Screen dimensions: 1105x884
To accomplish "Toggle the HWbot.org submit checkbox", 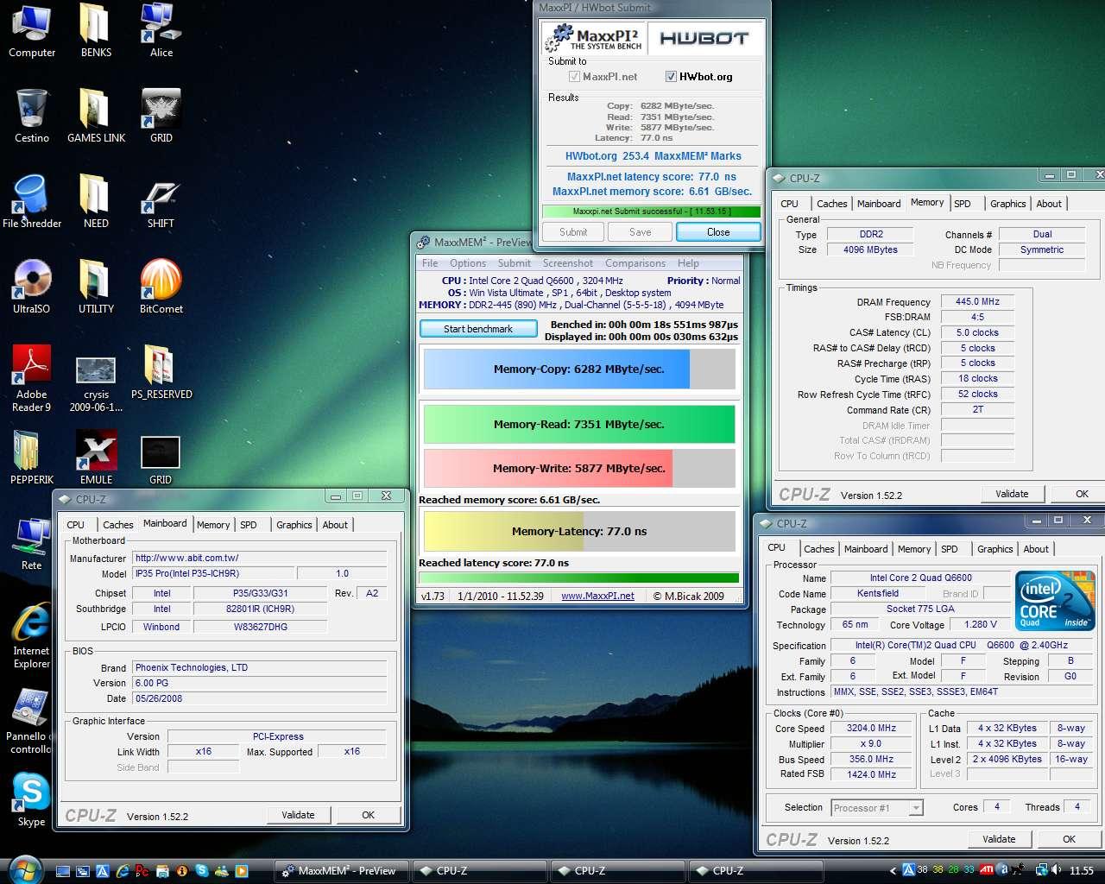I will click(x=671, y=77).
